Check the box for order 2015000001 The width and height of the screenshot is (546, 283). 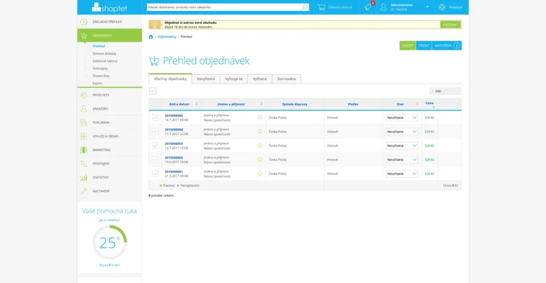click(x=155, y=173)
